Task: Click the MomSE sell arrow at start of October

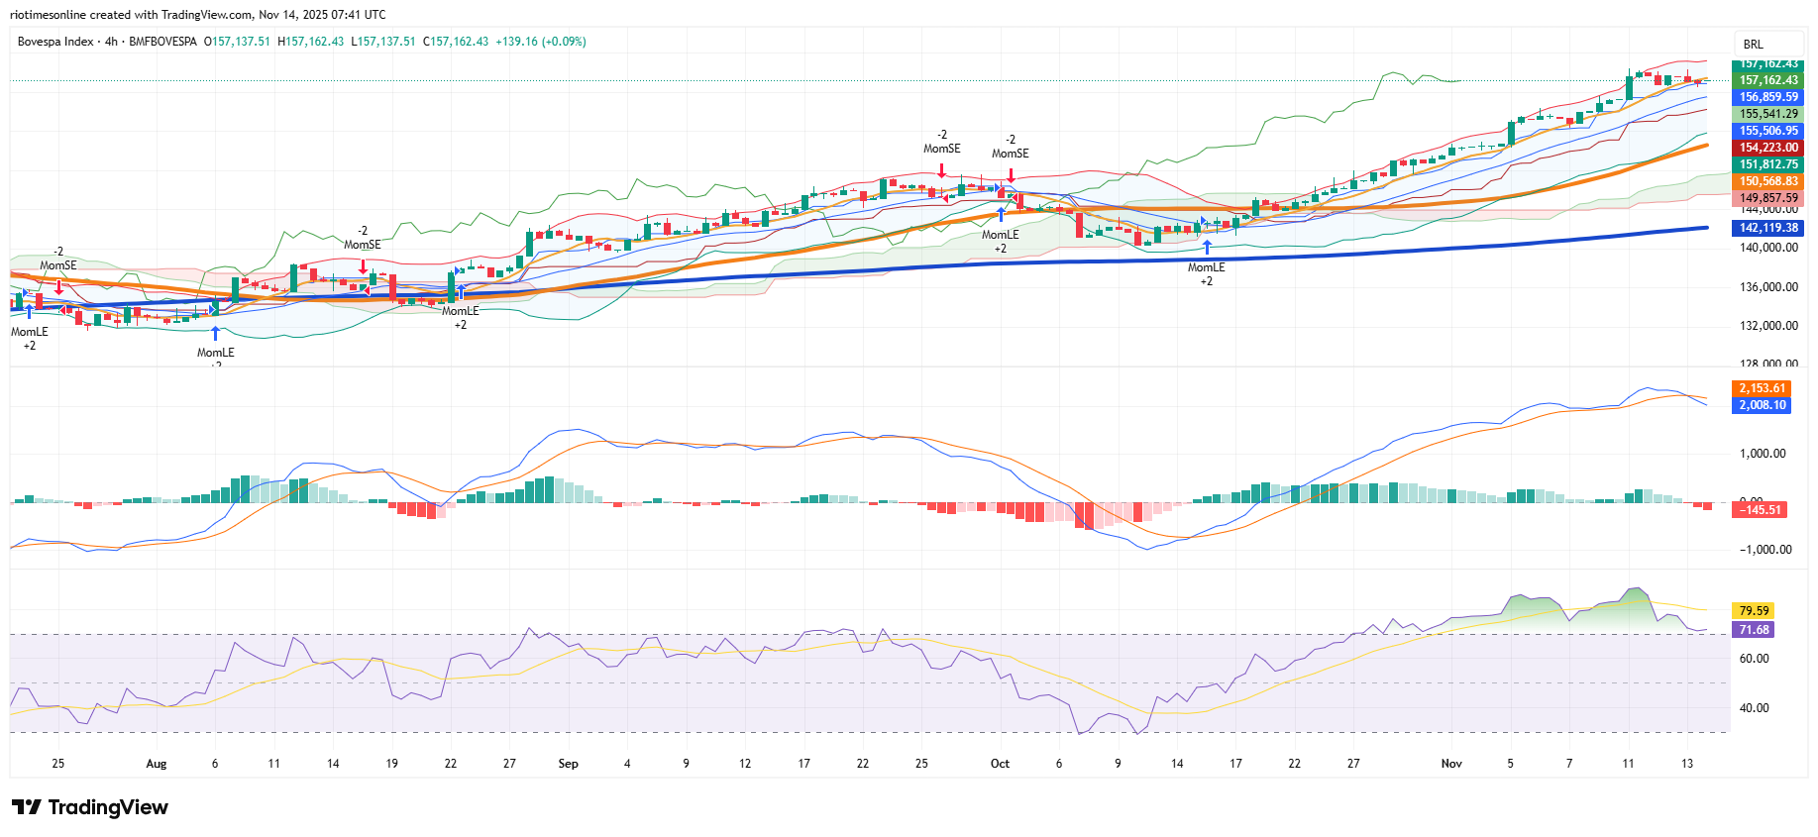Action: click(1011, 174)
